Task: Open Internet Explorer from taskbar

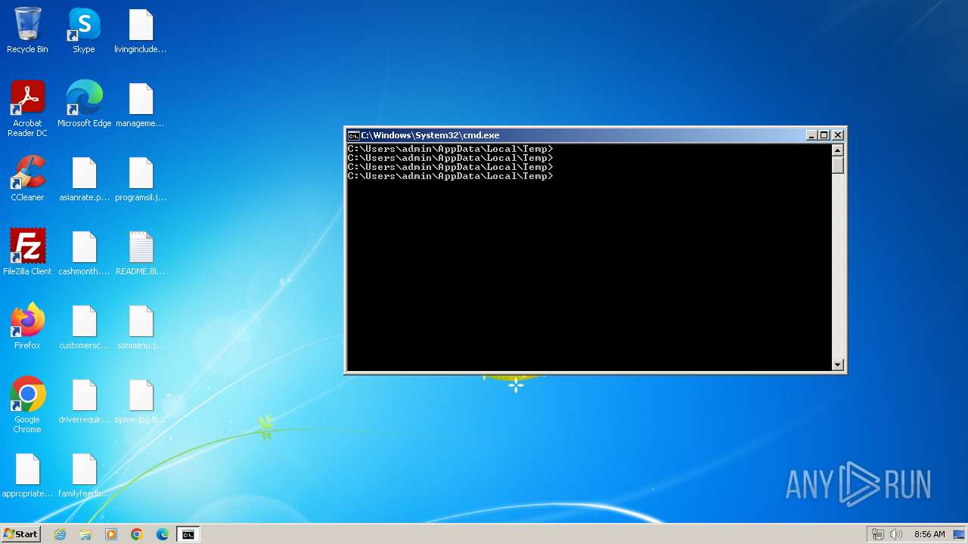Action: [x=60, y=534]
